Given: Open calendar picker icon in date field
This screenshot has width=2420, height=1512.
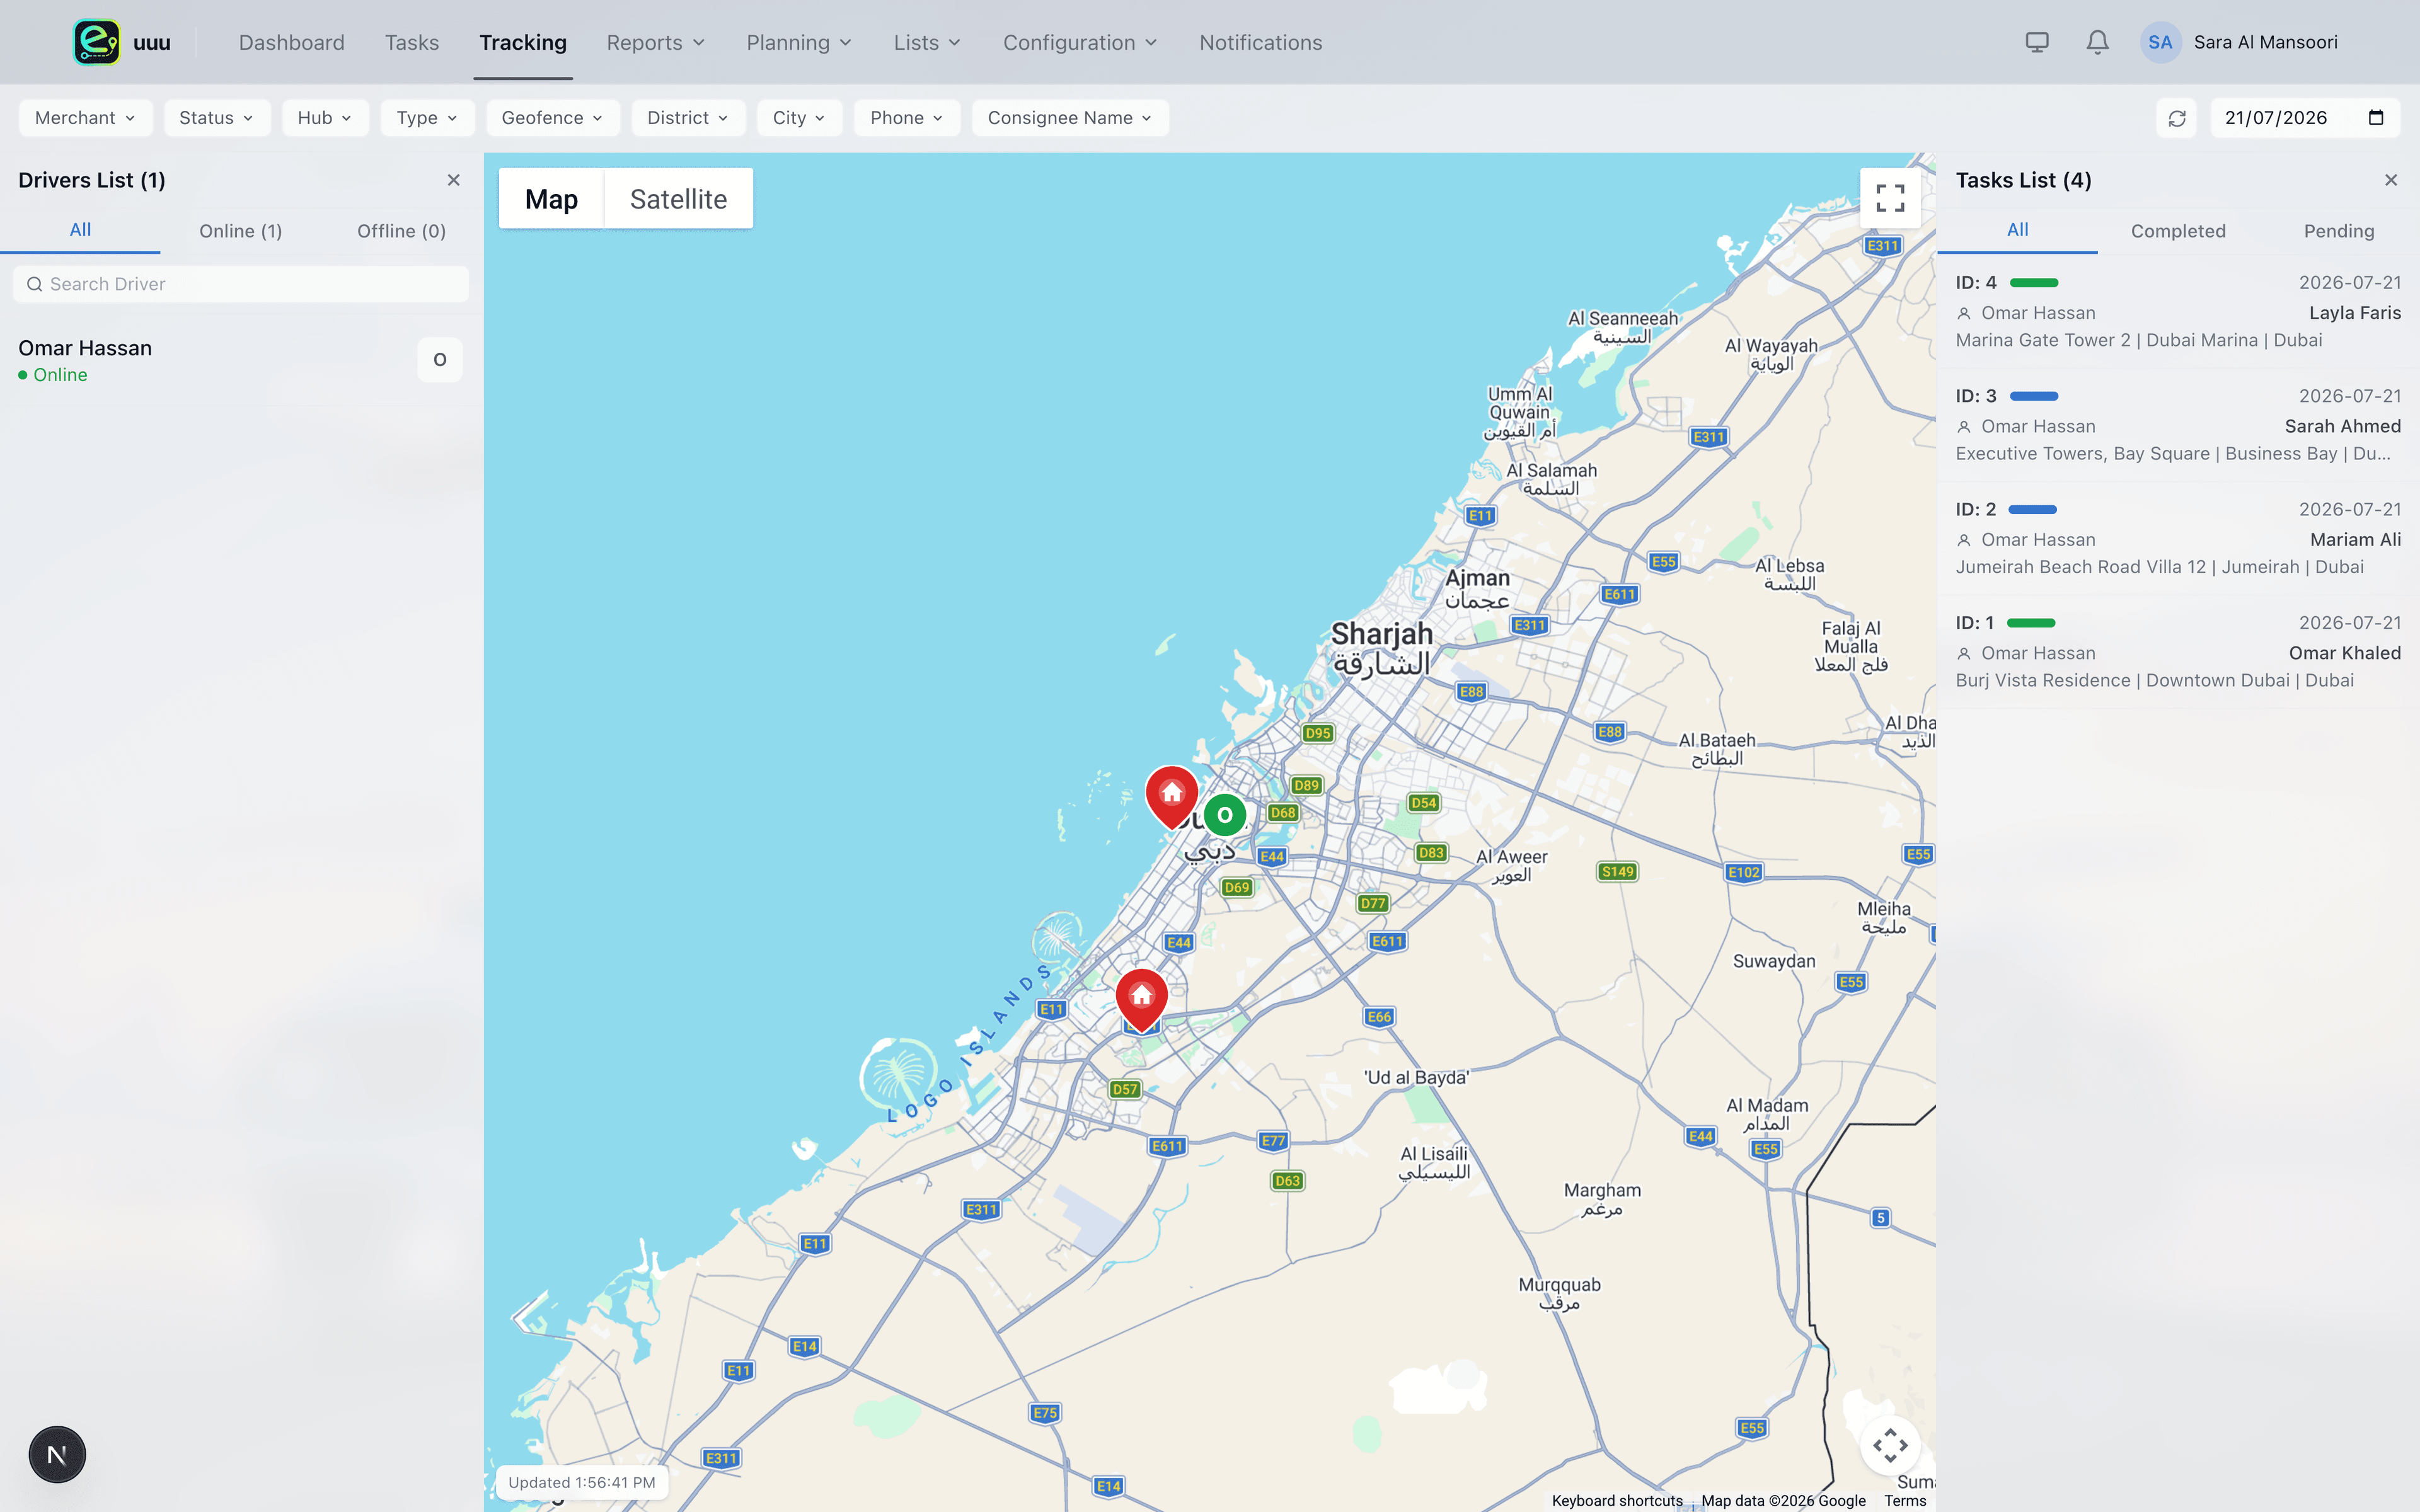Looking at the screenshot, I should tap(2376, 118).
